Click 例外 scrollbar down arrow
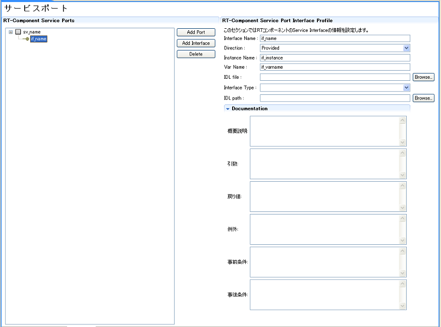Image resolution: width=441 pixels, height=327 pixels. pyautogui.click(x=403, y=240)
